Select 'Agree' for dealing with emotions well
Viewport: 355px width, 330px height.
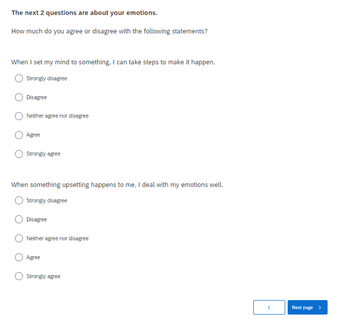tap(19, 257)
